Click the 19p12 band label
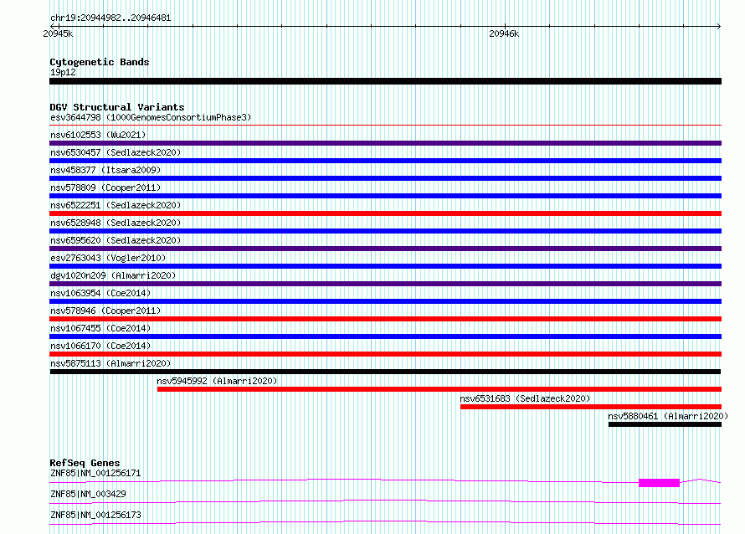 tap(63, 72)
